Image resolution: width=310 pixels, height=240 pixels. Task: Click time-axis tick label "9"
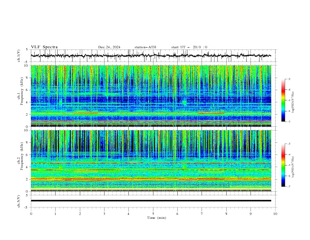pyautogui.click(x=251, y=214)
